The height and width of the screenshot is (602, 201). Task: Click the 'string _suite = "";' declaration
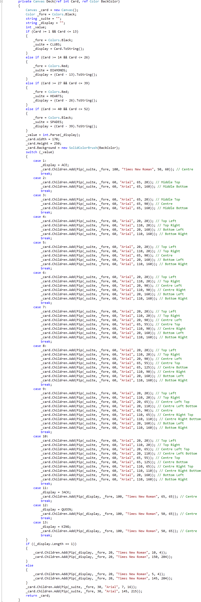44,19
